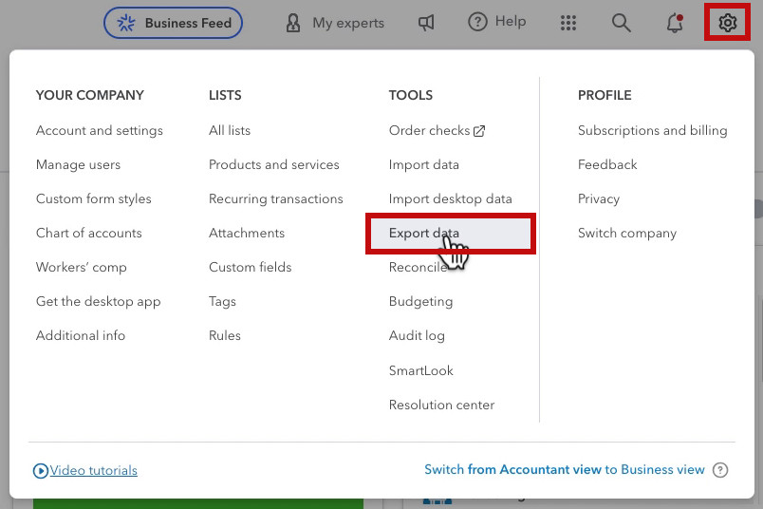This screenshot has width=763, height=509.
Task: Open Rules in Lists
Action: coord(225,335)
